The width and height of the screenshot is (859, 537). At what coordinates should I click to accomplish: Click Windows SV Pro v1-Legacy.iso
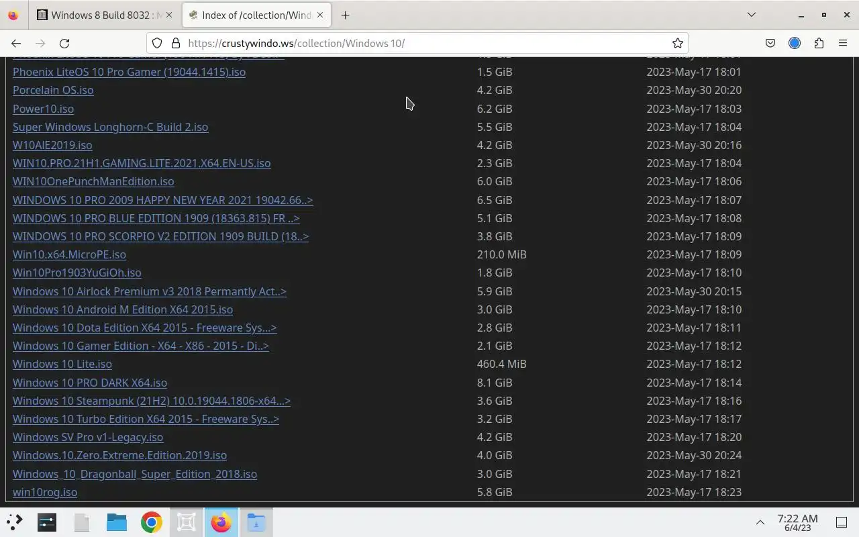point(88,437)
